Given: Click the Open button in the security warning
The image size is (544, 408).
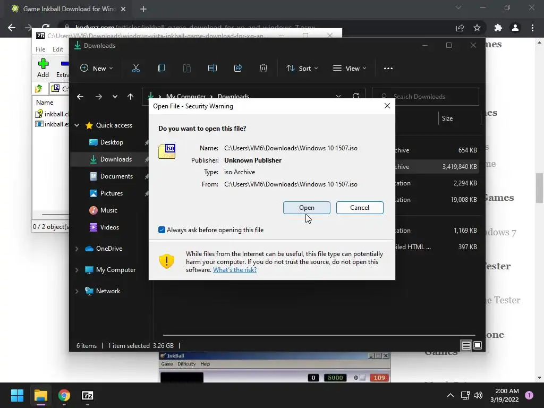Looking at the screenshot, I should [307, 208].
